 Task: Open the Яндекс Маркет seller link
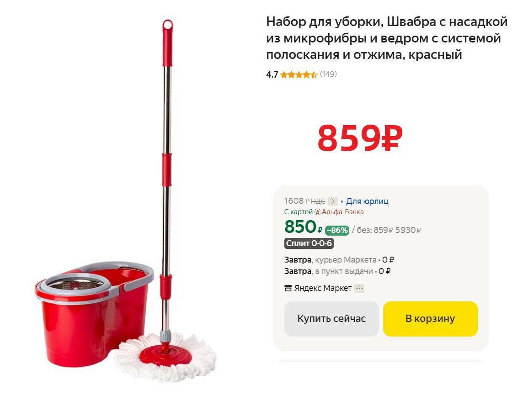click(323, 288)
